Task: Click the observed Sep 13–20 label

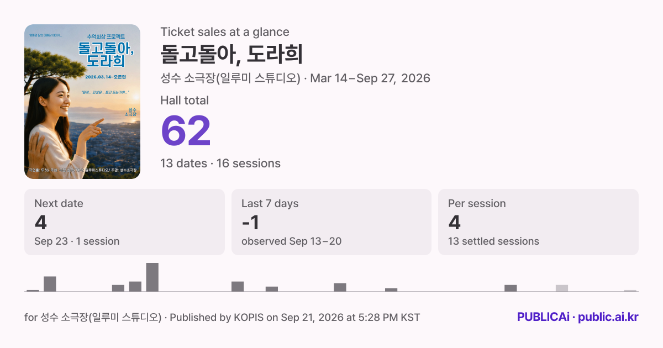Action: 291,241
